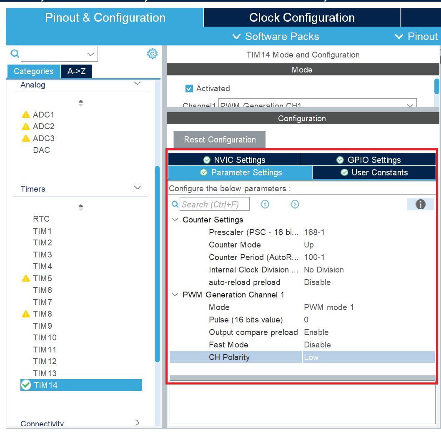Click the parameter Search (Ctrl+F) field
Screen dimensions: 441x432
tap(215, 204)
